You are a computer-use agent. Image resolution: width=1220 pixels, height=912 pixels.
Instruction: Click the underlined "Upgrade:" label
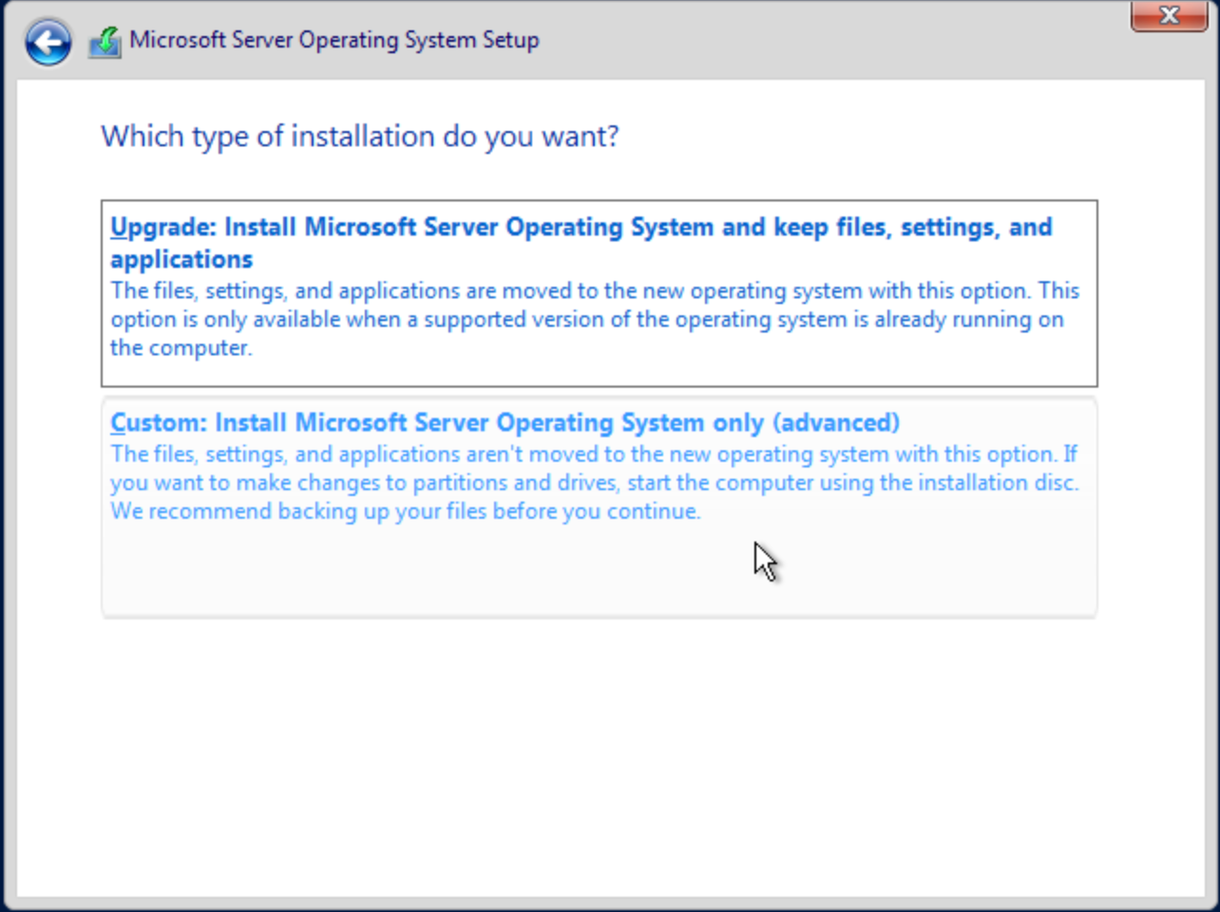coord(162,228)
